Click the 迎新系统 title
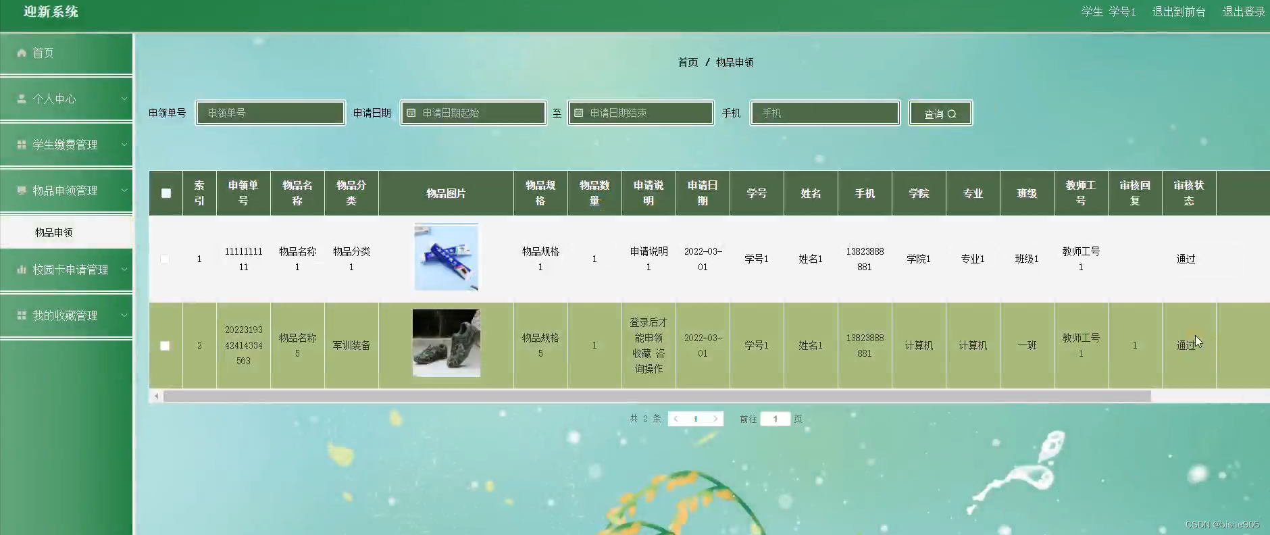This screenshot has height=535, width=1270. point(51,11)
